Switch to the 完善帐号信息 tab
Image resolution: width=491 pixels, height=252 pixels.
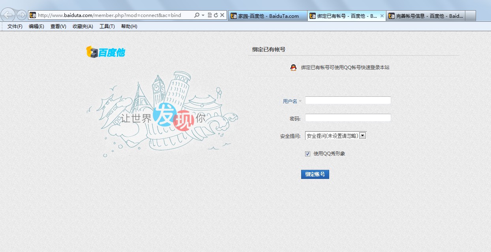pos(425,16)
